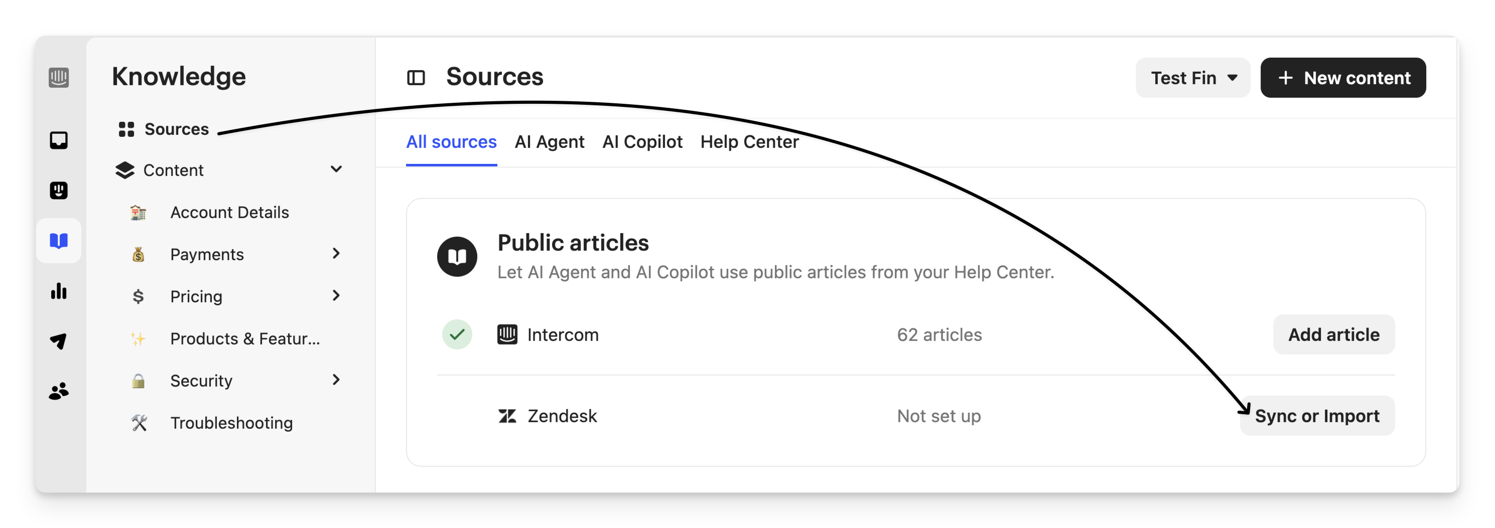Click the green checkmark next to Intercom

(457, 334)
